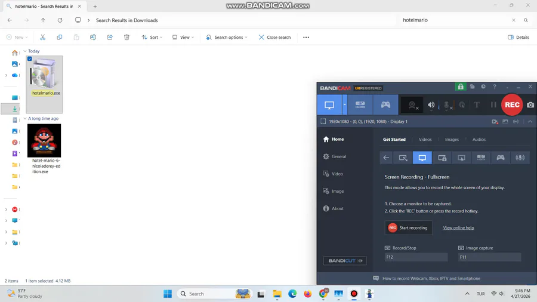Click the Record/Stop hotkey field F12
Screen dimensions: 537x302
tap(416, 257)
